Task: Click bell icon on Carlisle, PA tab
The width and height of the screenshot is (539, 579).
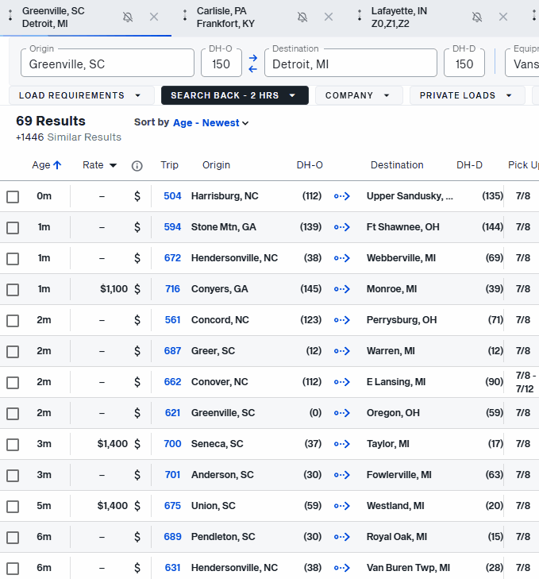Action: click(x=302, y=17)
